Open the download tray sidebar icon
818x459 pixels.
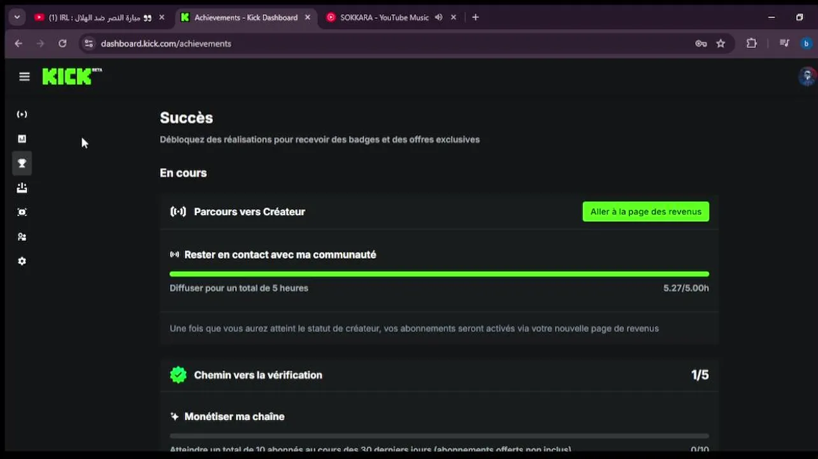tap(22, 188)
